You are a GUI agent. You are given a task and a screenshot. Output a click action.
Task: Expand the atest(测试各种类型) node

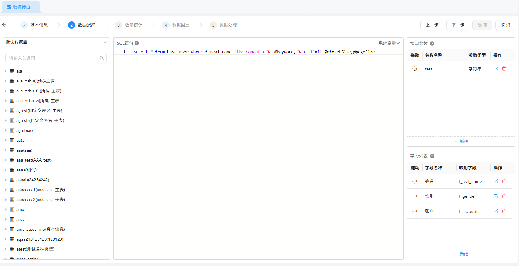tap(6, 249)
